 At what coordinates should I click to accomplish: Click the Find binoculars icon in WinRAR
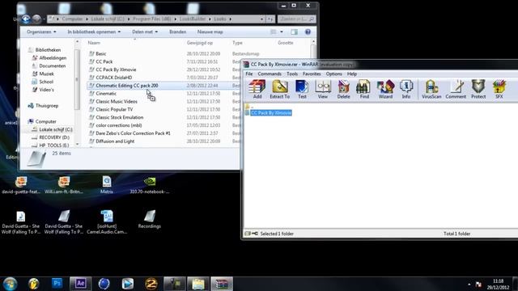364,89
